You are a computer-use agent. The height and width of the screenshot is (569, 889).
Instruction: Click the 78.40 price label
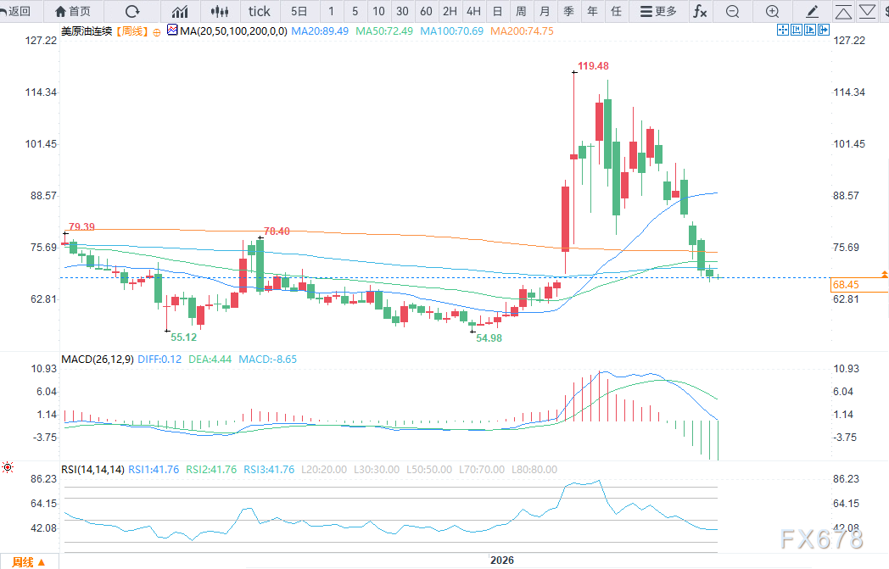pyautogui.click(x=277, y=232)
